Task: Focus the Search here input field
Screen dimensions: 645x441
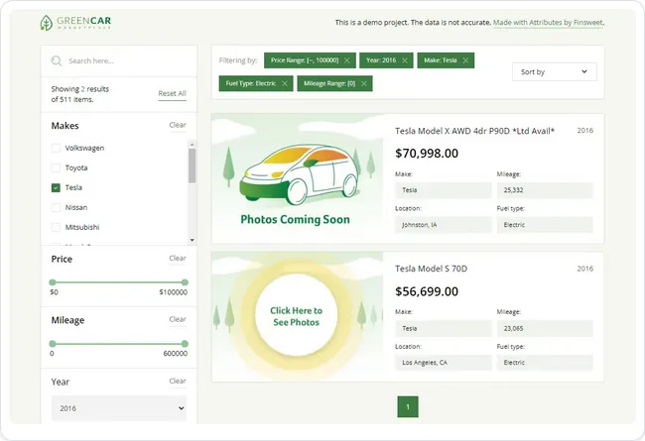Action: click(119, 60)
